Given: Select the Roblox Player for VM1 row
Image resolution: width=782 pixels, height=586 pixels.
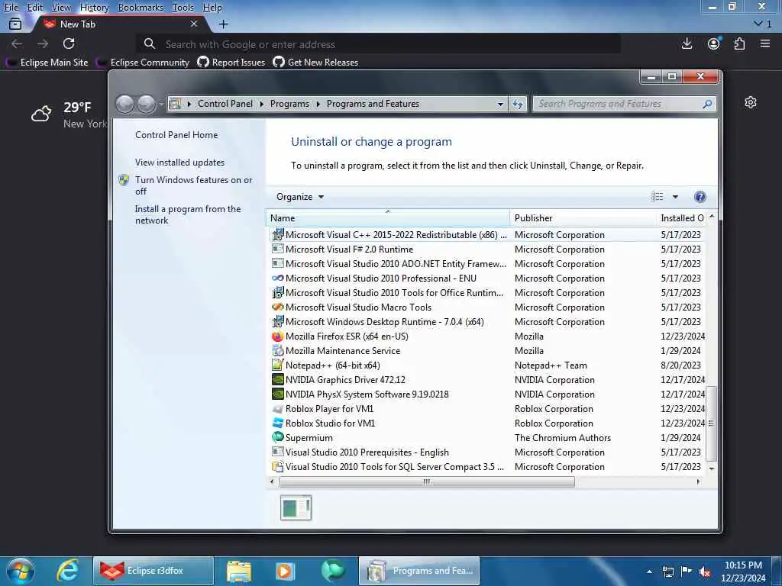Looking at the screenshot, I should (x=486, y=409).
